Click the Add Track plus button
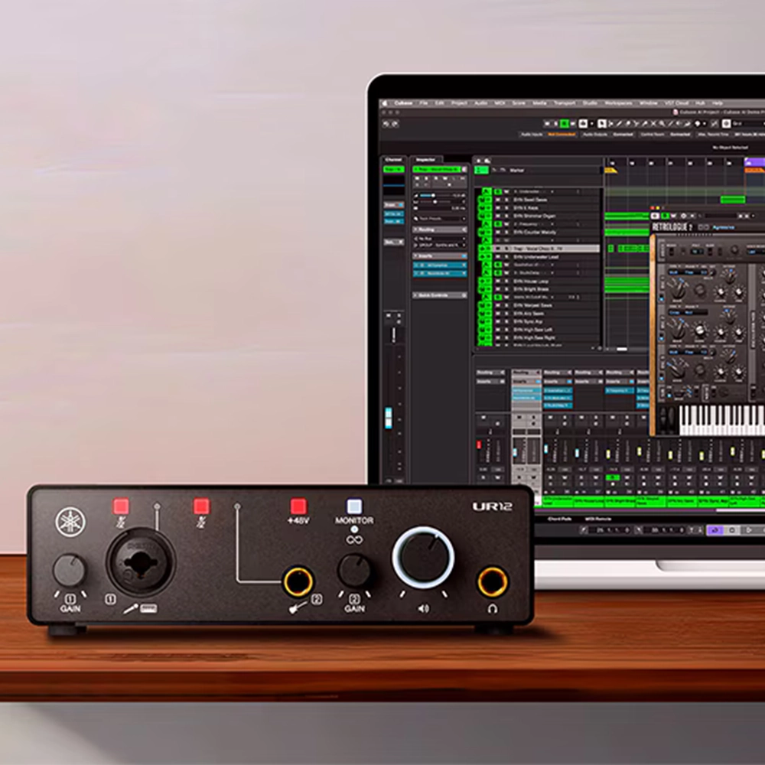765x765 pixels. coord(479,161)
